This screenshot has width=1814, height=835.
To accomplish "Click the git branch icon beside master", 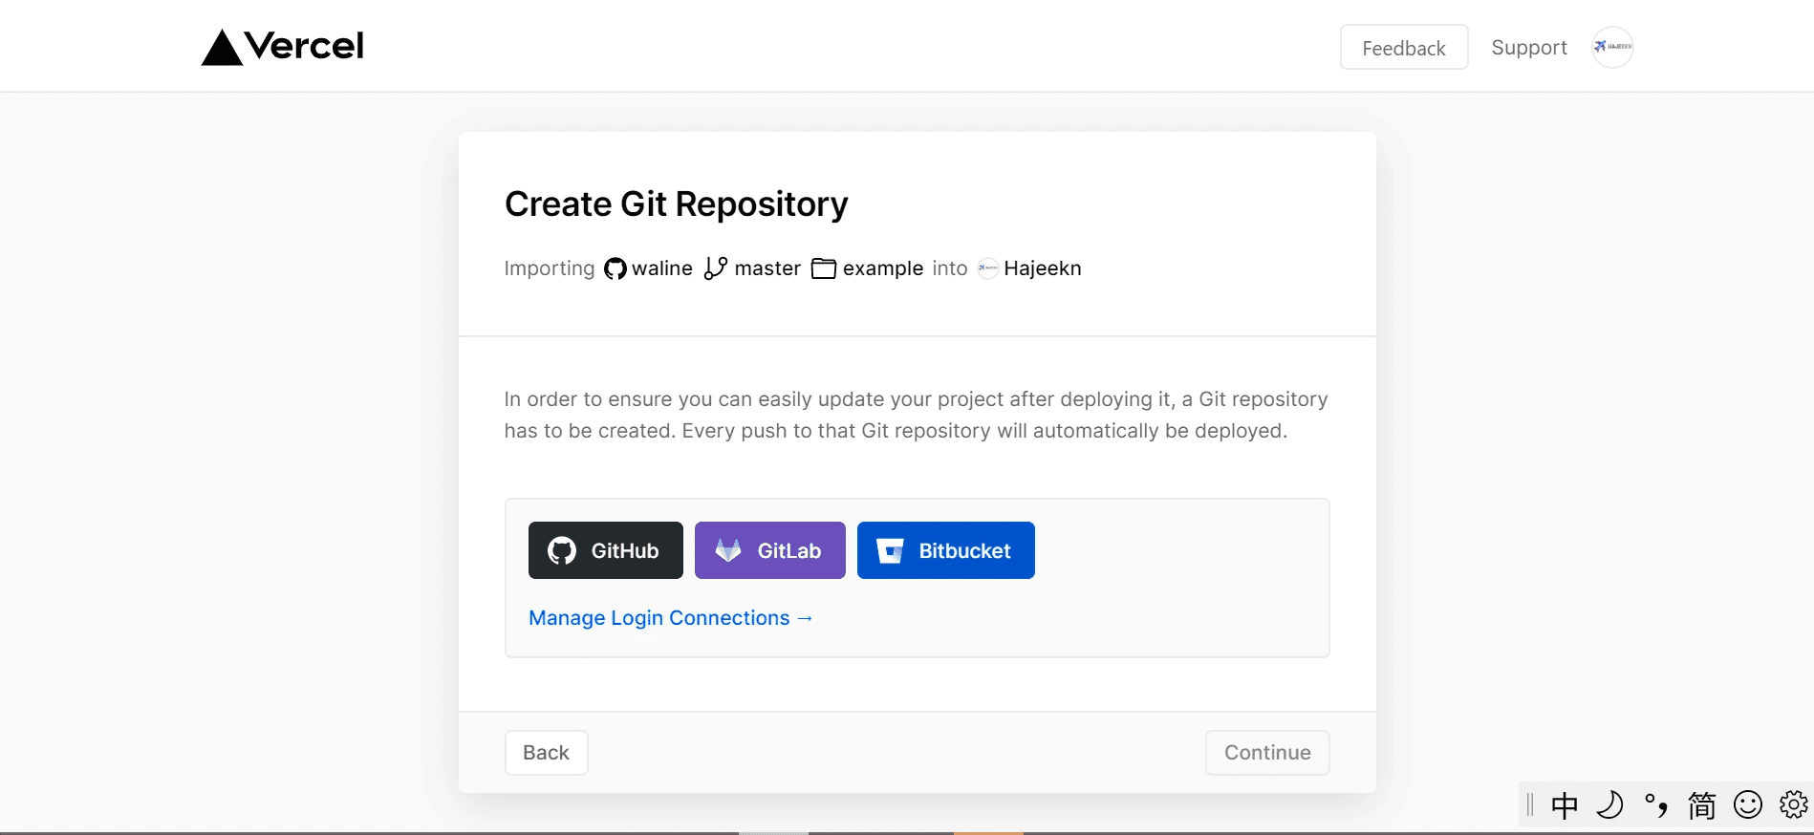I will (x=715, y=268).
